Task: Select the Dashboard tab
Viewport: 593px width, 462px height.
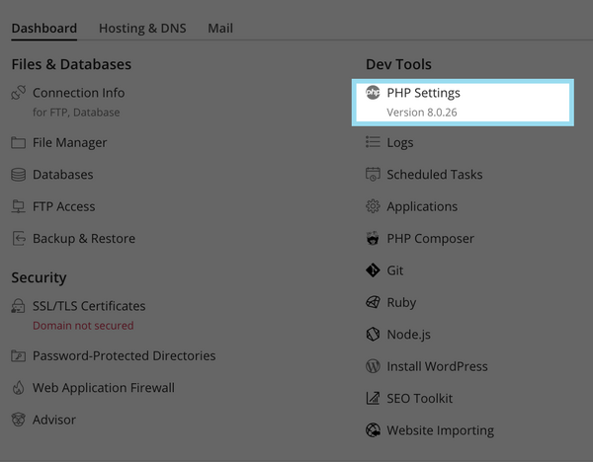Action: tap(44, 29)
